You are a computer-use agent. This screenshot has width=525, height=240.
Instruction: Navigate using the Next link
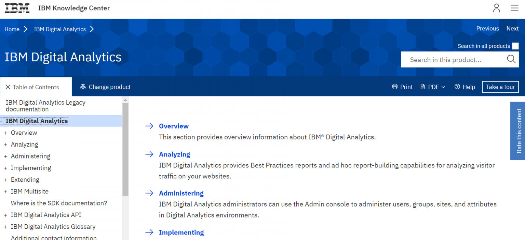point(512,29)
